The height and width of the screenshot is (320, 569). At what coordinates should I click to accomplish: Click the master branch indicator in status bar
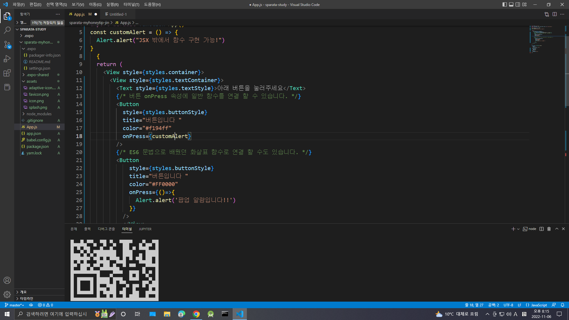pyautogui.click(x=15, y=305)
